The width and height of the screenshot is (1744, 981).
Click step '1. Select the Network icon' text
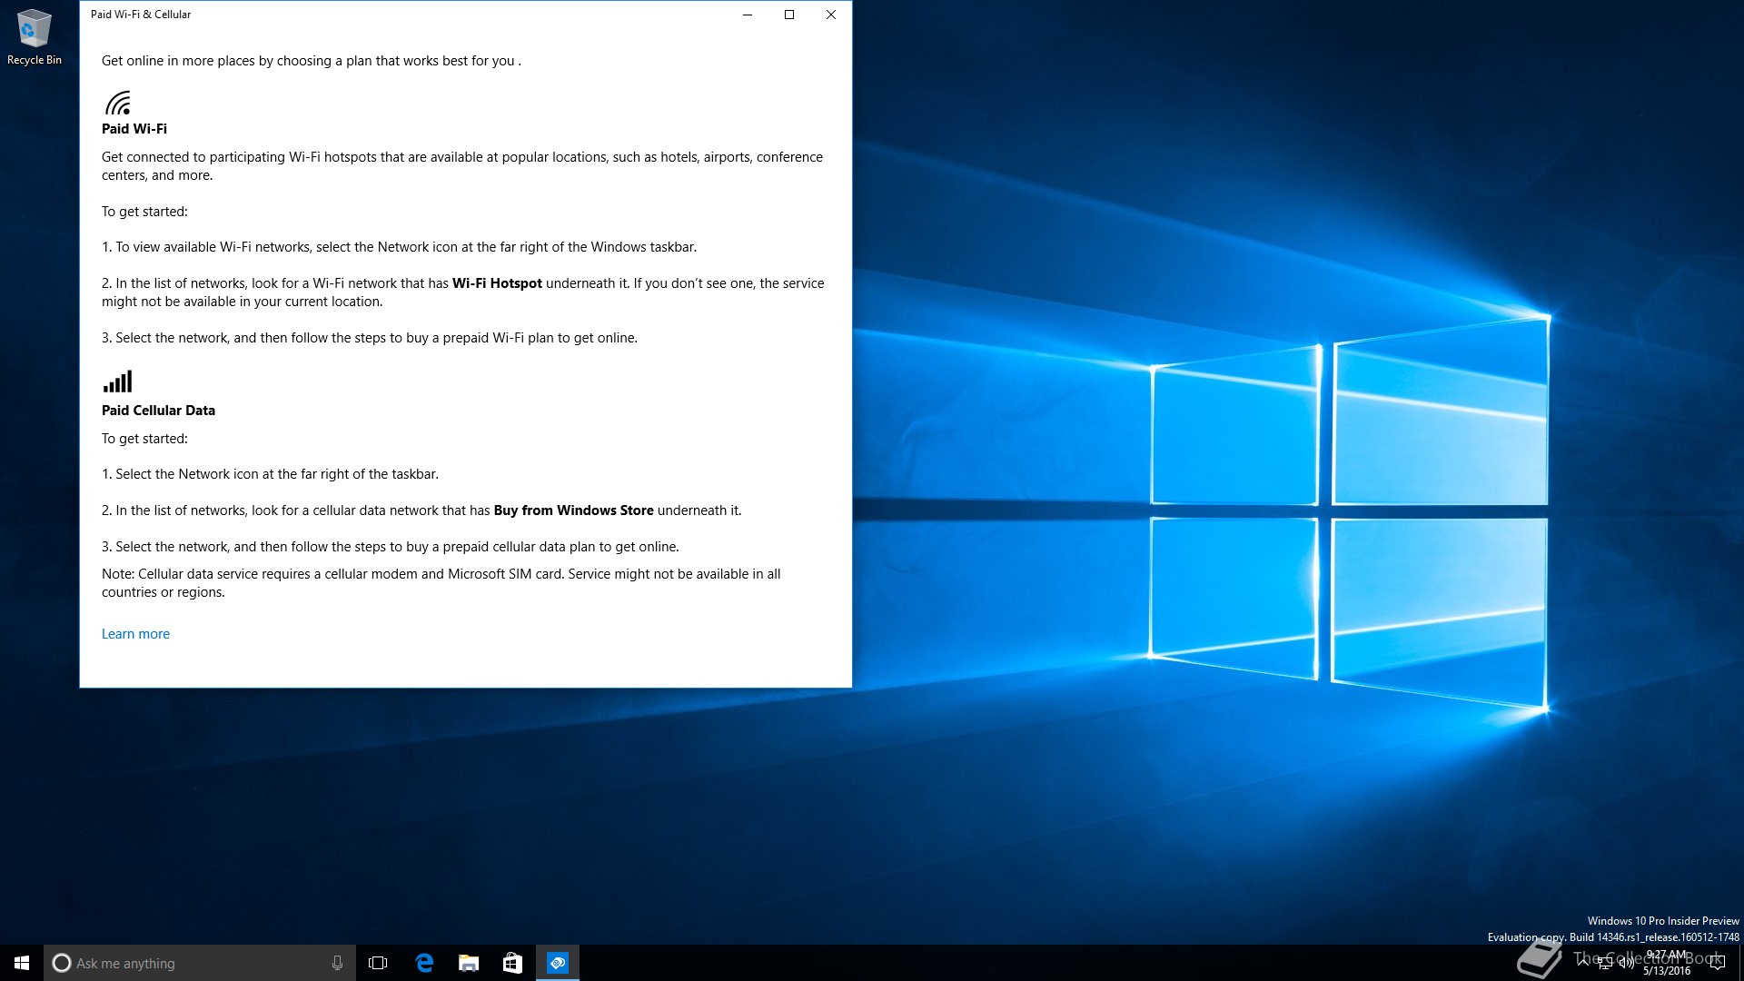[270, 474]
